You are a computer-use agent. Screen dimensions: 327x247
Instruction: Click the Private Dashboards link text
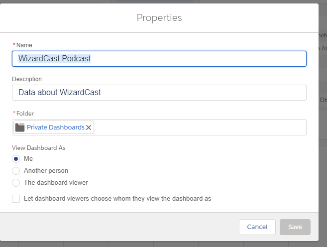tap(55, 127)
